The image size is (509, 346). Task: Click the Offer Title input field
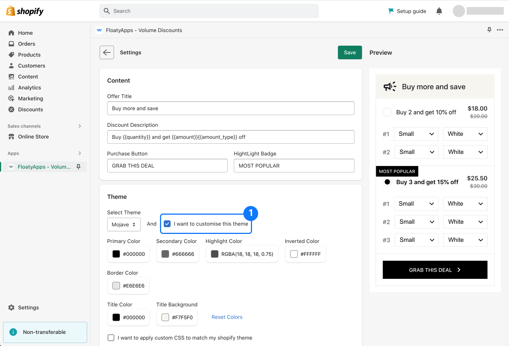231,108
